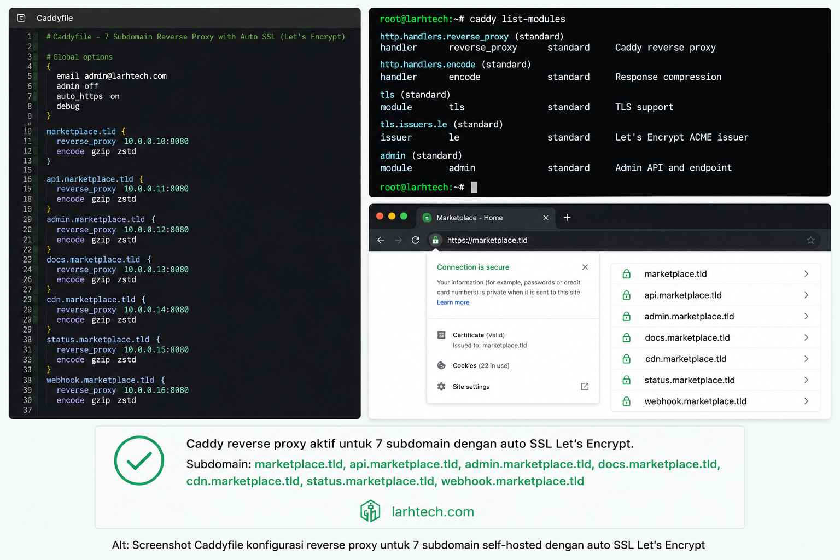Click the lock icon beside api.marketplace.tld
The width and height of the screenshot is (840, 560).
point(627,295)
